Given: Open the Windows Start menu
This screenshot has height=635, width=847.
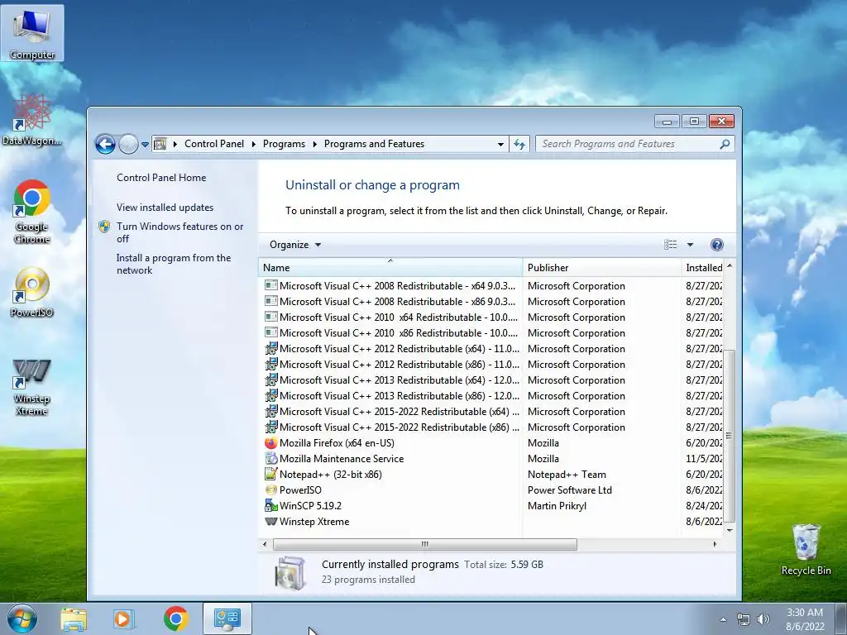Looking at the screenshot, I should click(x=22, y=618).
